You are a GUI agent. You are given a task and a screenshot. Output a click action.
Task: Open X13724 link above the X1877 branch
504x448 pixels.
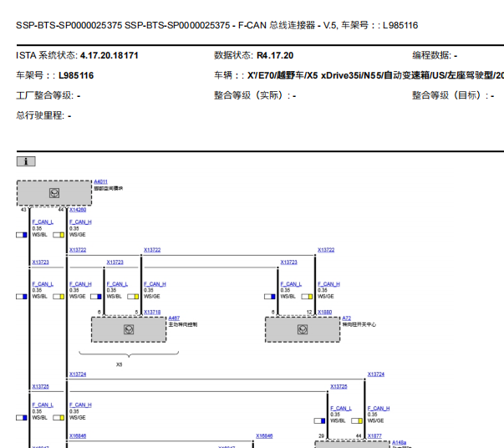376,374
